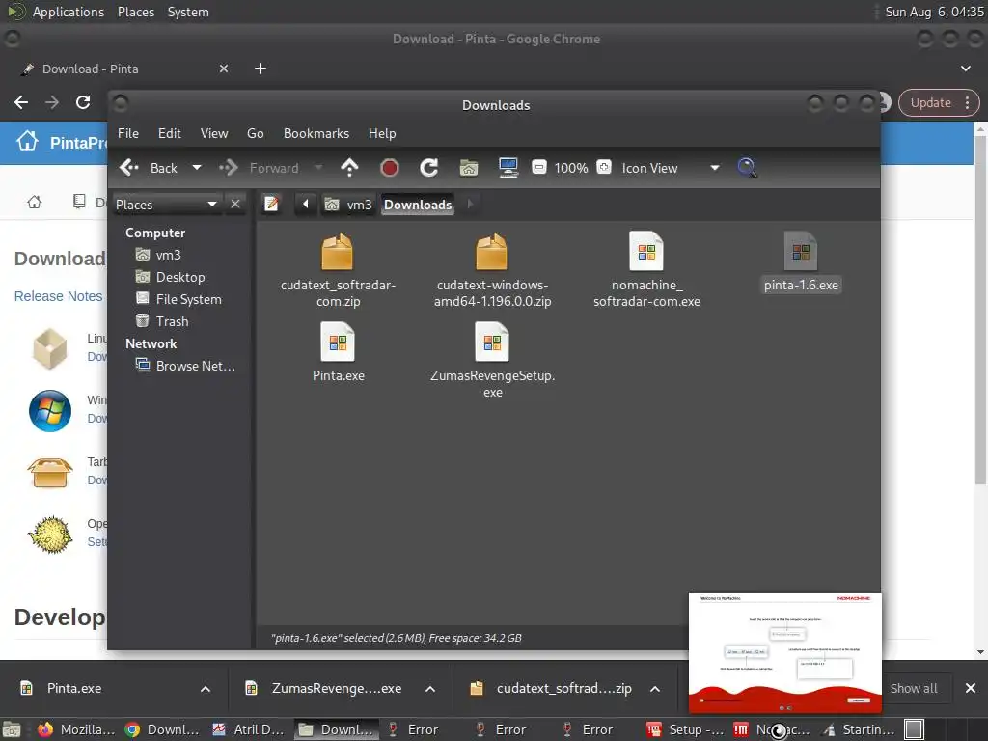988x741 pixels.
Task: Click vm3 path breadcrumb button
Action: point(348,205)
